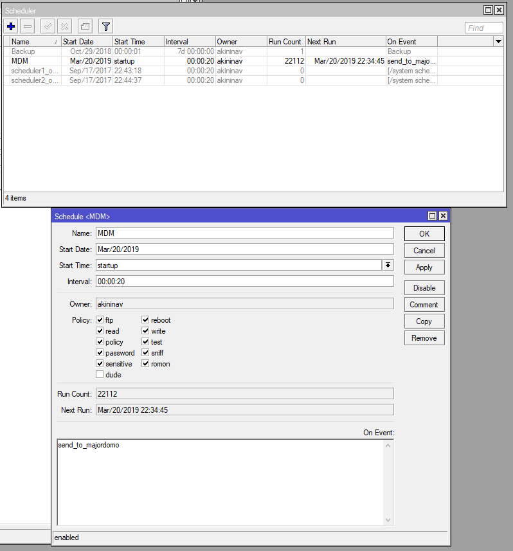
Task: Click the comment toolbar icon in Scheduler
Action: point(85,26)
